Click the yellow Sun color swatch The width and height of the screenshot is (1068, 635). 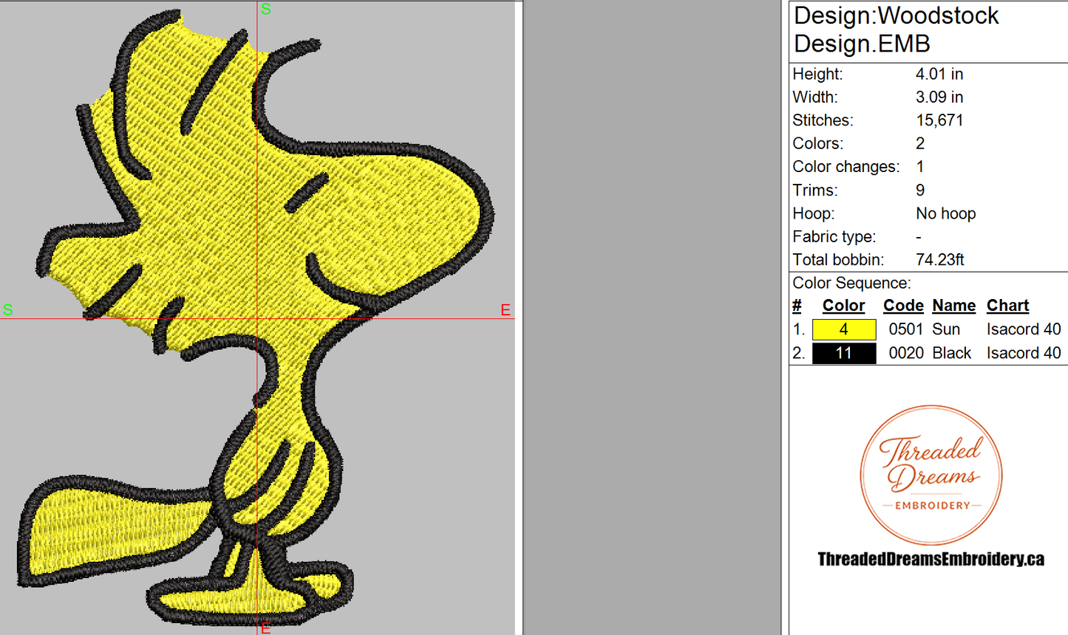(x=843, y=329)
